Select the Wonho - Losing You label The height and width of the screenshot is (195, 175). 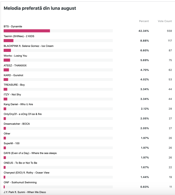[15, 56]
